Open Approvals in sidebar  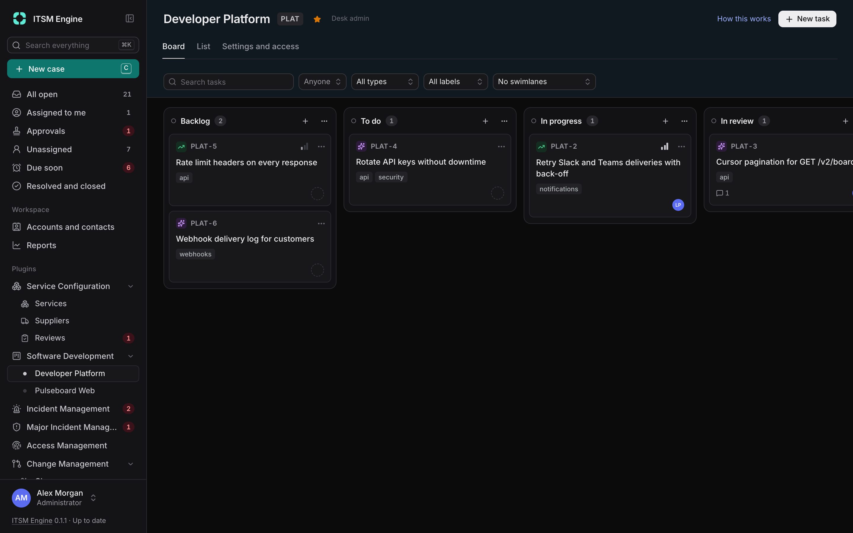point(73,131)
